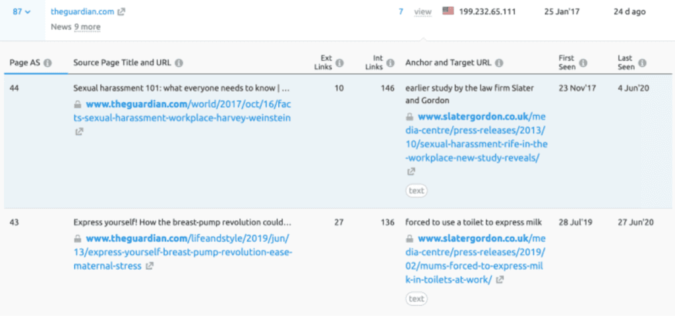Select Last Seen date 27 Jun'20

635,222
